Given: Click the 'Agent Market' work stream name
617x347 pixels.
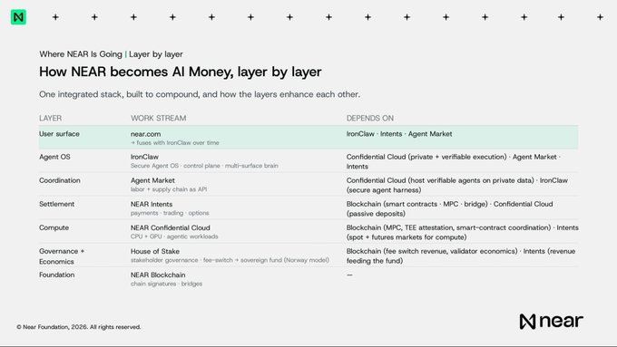Looking at the screenshot, I should coord(152,180).
